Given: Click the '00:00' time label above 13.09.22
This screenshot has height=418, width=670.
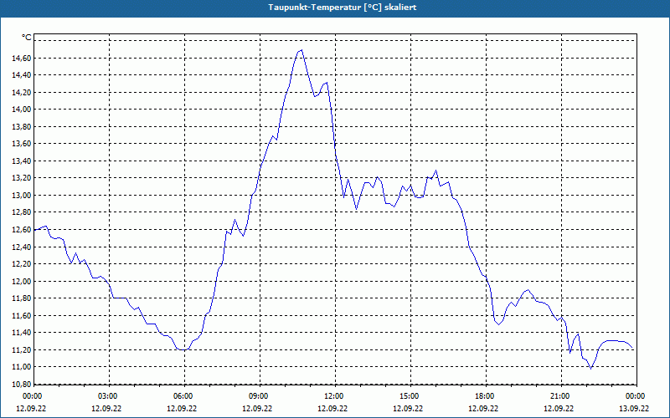Looking at the screenshot, I should (x=636, y=396).
